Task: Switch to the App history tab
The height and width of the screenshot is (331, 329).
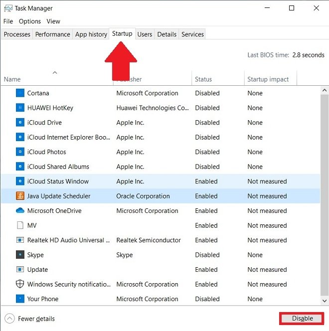Action: (91, 34)
